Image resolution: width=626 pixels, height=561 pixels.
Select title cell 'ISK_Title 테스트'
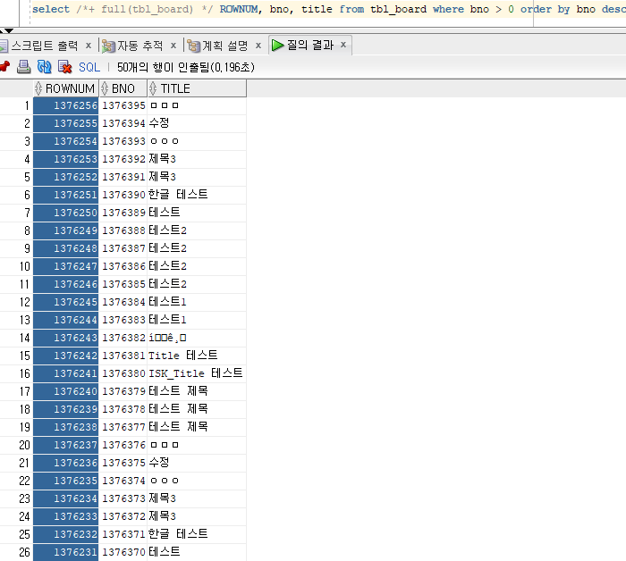pos(197,373)
